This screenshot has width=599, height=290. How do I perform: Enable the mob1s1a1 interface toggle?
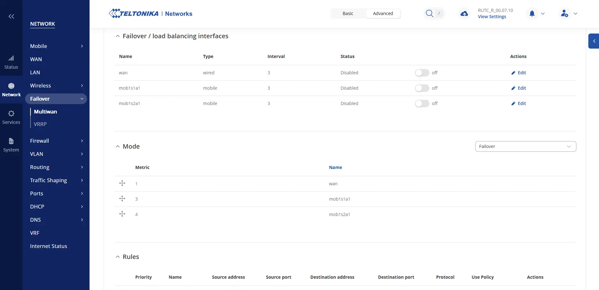(x=422, y=88)
